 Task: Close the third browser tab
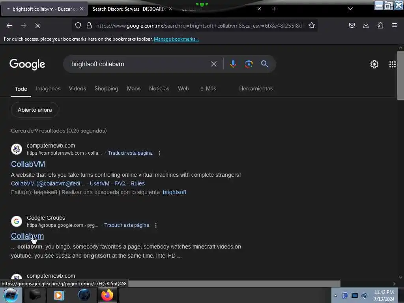click(259, 9)
